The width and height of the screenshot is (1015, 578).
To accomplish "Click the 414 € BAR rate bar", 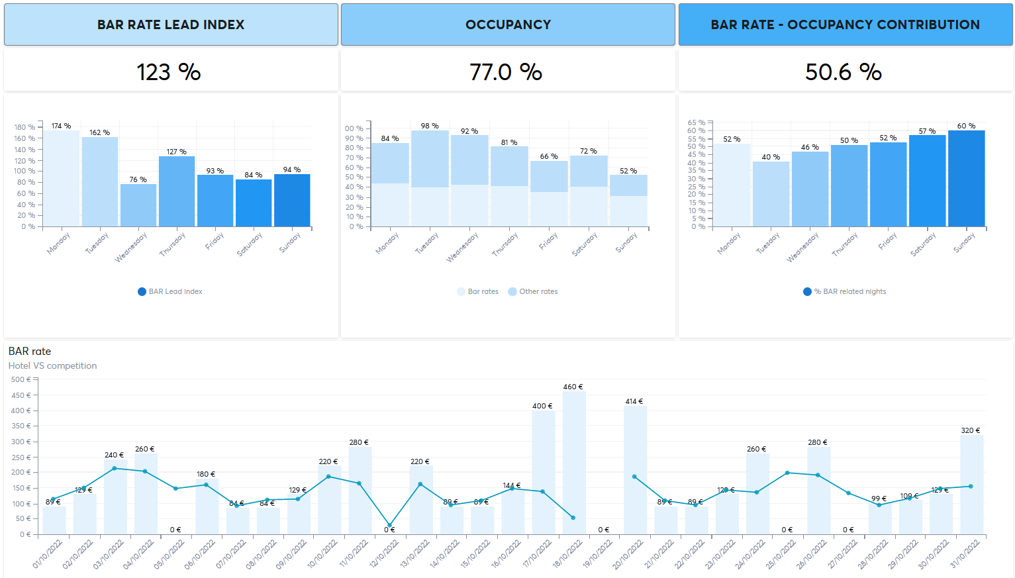I will point(635,470).
